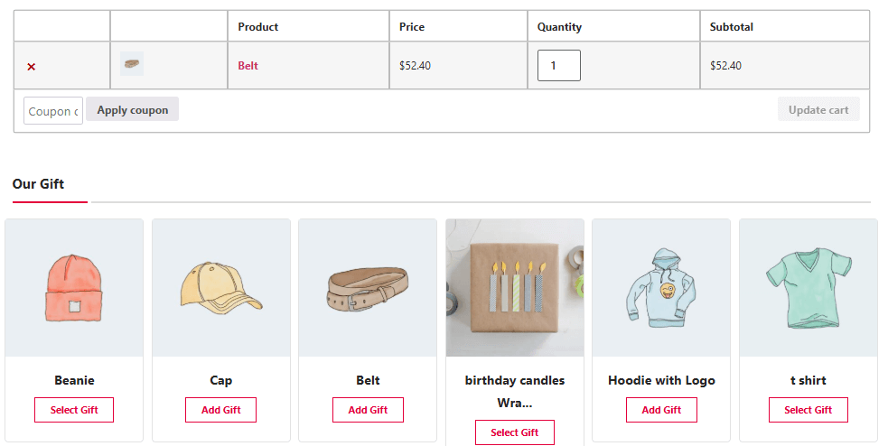Open the Belt thumbnail in cart row
The height and width of the screenshot is (446, 888).
coord(132,64)
